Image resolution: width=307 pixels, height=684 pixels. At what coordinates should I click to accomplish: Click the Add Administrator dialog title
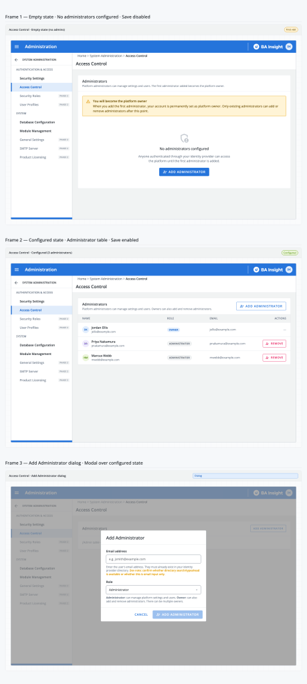125,538
